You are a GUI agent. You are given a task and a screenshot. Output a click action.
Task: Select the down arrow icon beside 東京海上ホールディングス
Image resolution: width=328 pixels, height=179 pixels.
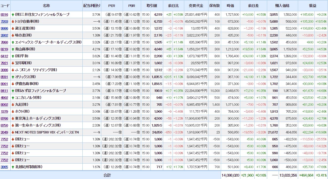tap(13, 119)
